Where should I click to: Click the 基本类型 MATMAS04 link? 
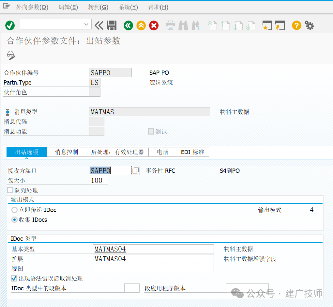110,249
